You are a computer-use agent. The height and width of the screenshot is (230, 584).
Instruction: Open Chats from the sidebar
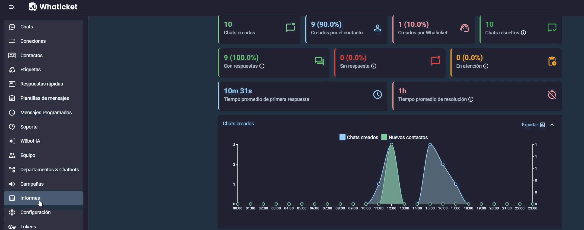pyautogui.click(x=43, y=27)
